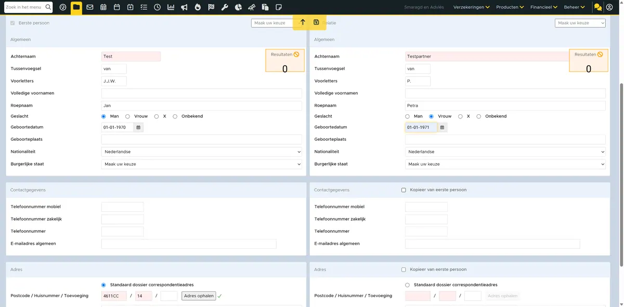Open the Verzekeringen menu
This screenshot has height=307, width=624.
472,7
